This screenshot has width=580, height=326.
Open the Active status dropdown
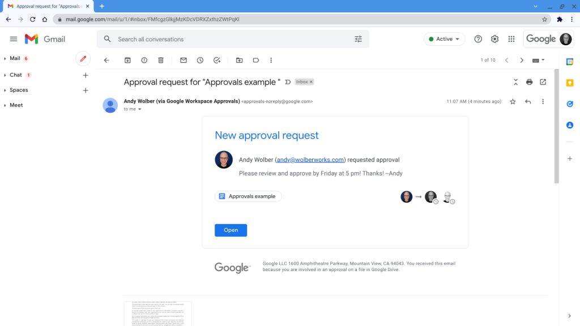[444, 39]
